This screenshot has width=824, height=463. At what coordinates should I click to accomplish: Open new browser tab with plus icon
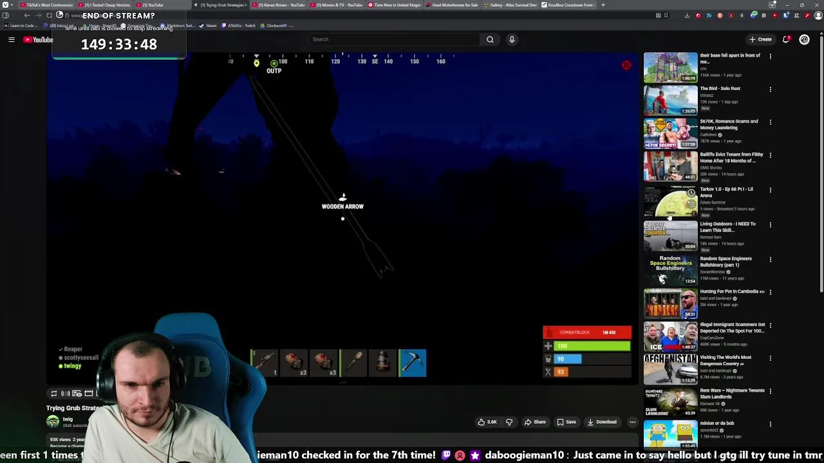click(603, 5)
